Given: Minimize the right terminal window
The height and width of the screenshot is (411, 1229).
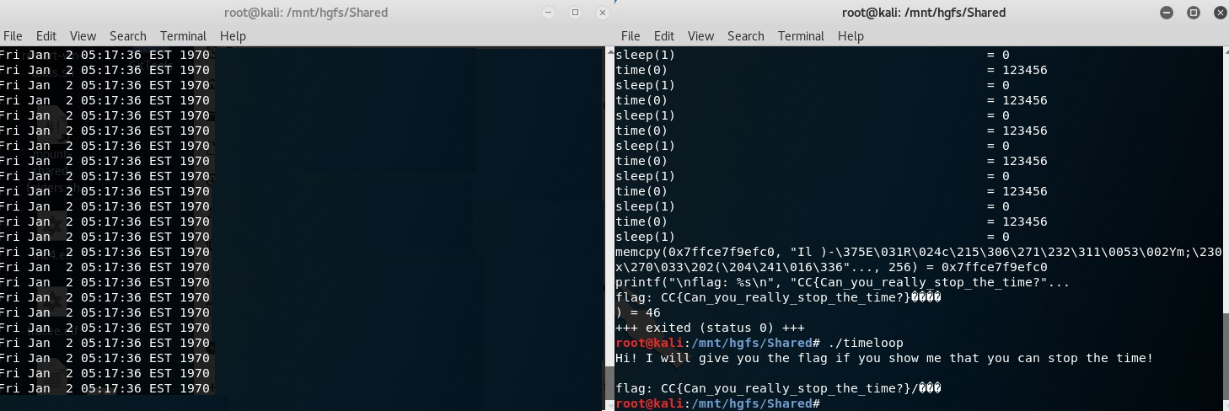Looking at the screenshot, I should tap(1167, 13).
